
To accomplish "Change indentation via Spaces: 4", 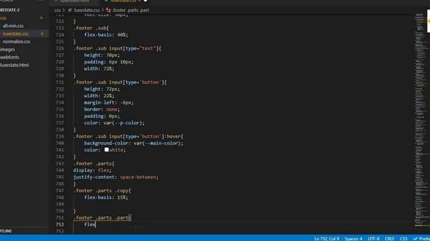I will [x=353, y=238].
